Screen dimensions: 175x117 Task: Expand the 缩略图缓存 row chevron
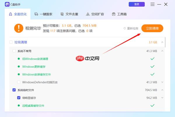(x=162, y=98)
